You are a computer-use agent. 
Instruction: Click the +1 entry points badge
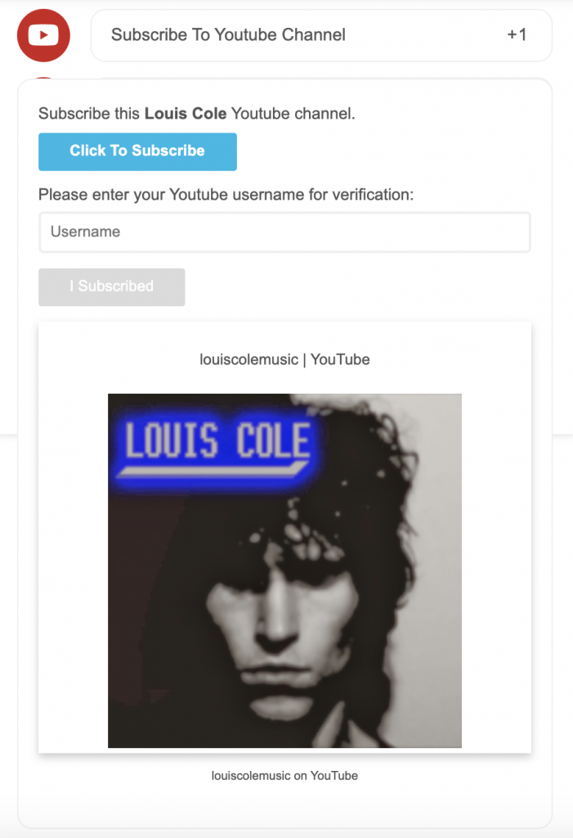517,34
